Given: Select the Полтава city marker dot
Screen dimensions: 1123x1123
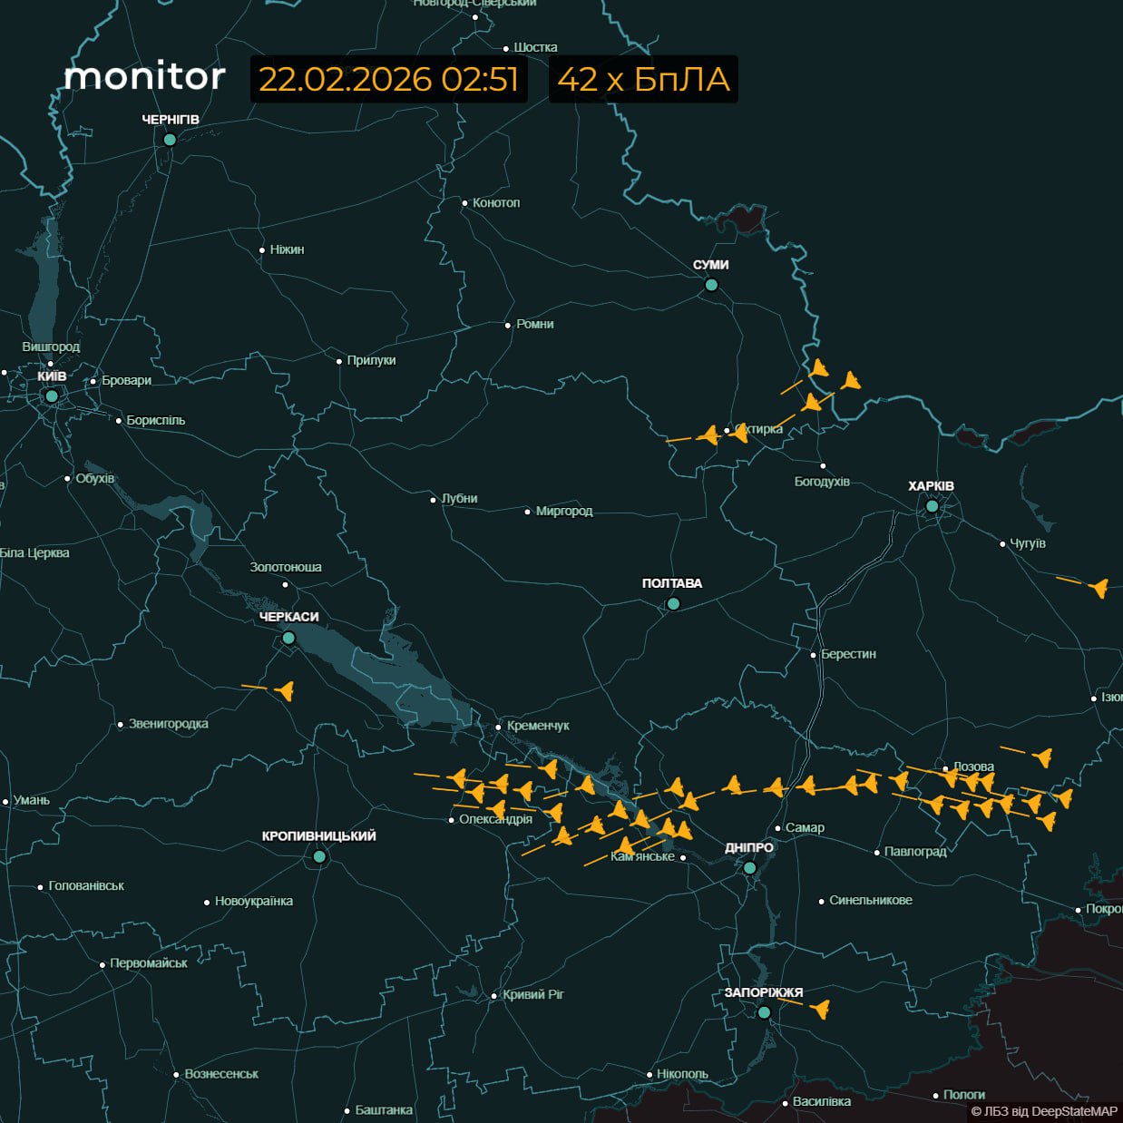Looking at the screenshot, I should coord(673,603).
